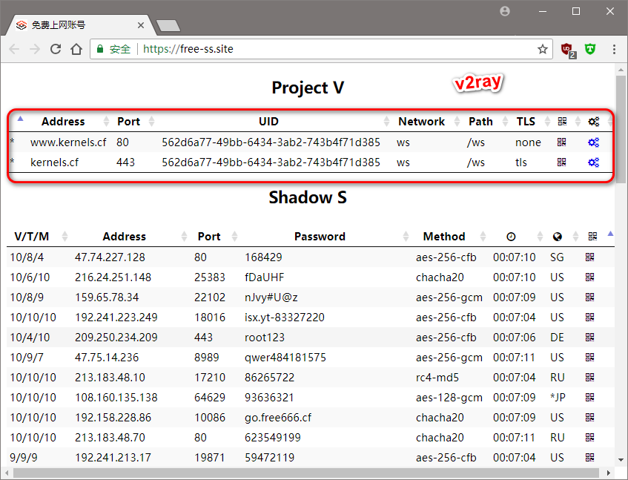Go to the browser home page
The image size is (628, 480).
tap(76, 49)
